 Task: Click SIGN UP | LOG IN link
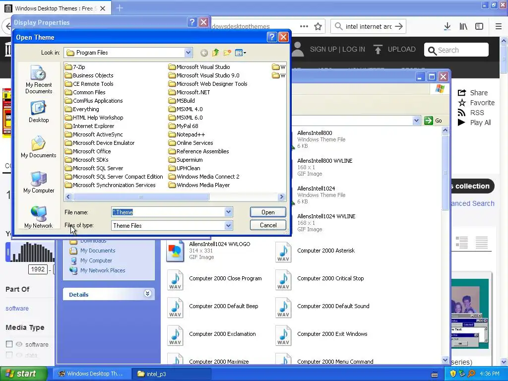[337, 49]
